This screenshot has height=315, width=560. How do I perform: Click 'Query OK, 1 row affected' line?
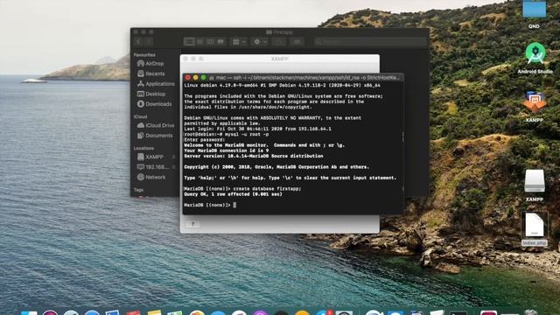(x=233, y=194)
